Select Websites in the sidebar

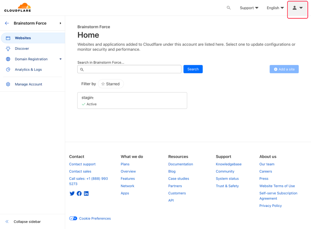[23, 38]
